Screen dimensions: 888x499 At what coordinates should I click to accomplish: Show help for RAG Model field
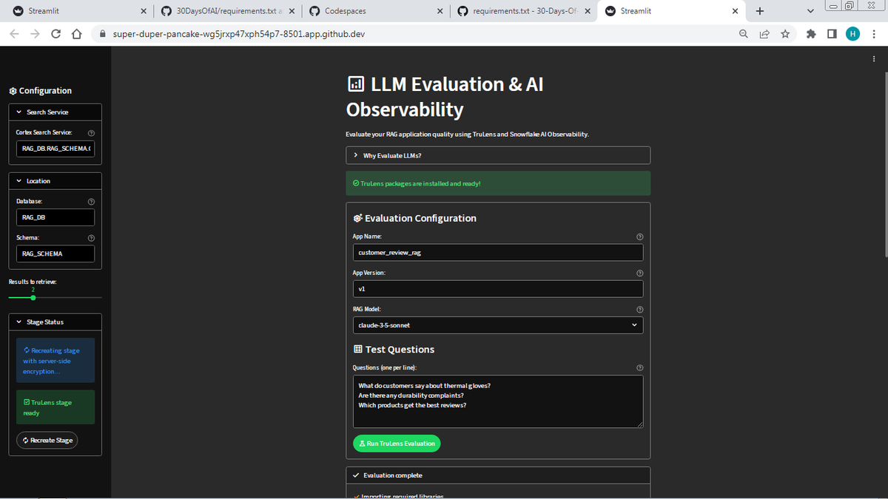639,309
